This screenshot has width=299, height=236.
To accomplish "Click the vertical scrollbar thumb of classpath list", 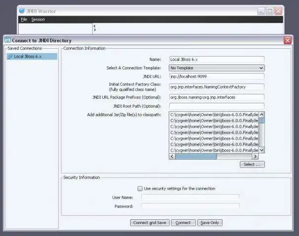I will pos(262,120).
